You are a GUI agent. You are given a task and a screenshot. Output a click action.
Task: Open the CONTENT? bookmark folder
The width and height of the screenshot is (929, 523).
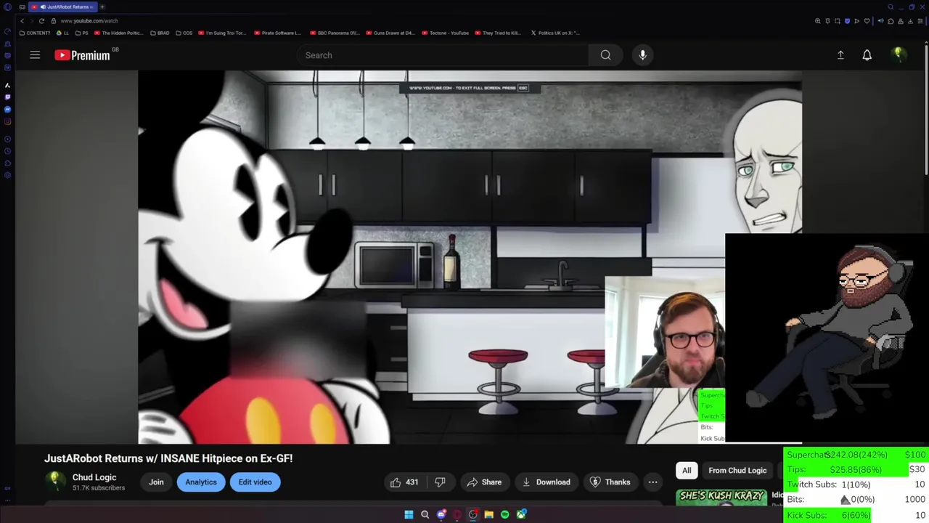[36, 33]
